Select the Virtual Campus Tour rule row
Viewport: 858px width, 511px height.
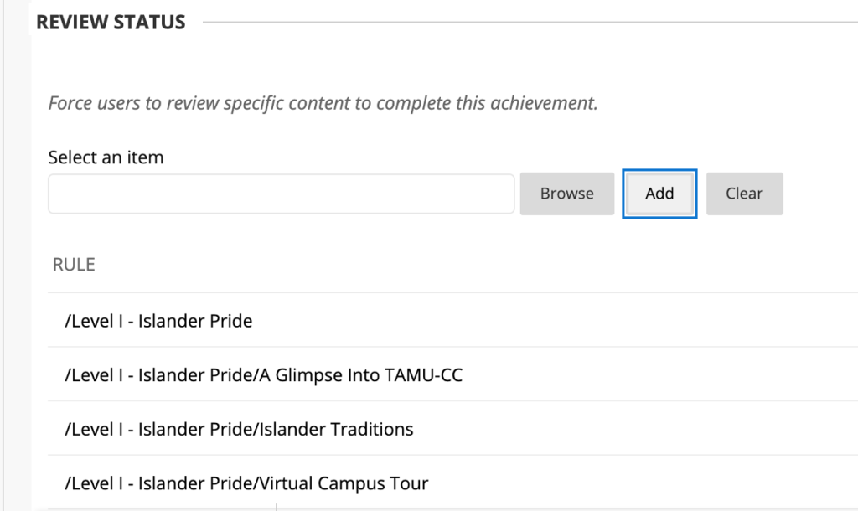pyautogui.click(x=246, y=483)
